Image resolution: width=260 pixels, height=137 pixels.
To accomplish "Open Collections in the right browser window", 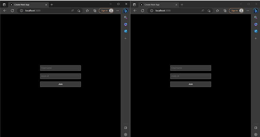I will click(225, 11).
